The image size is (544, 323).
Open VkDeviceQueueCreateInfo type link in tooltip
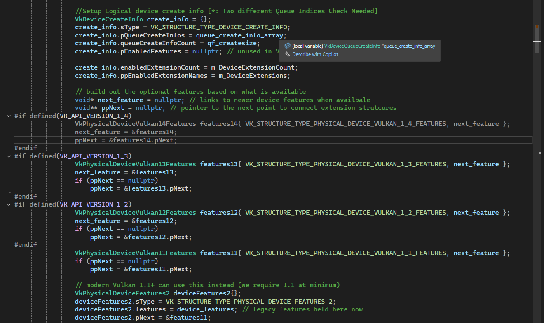(x=352, y=46)
